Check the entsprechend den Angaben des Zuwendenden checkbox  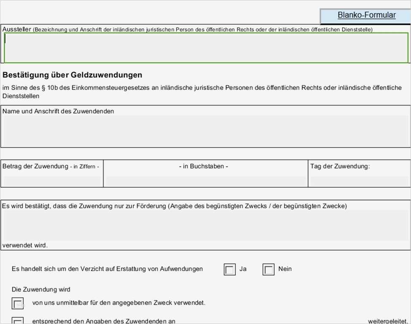17,321
